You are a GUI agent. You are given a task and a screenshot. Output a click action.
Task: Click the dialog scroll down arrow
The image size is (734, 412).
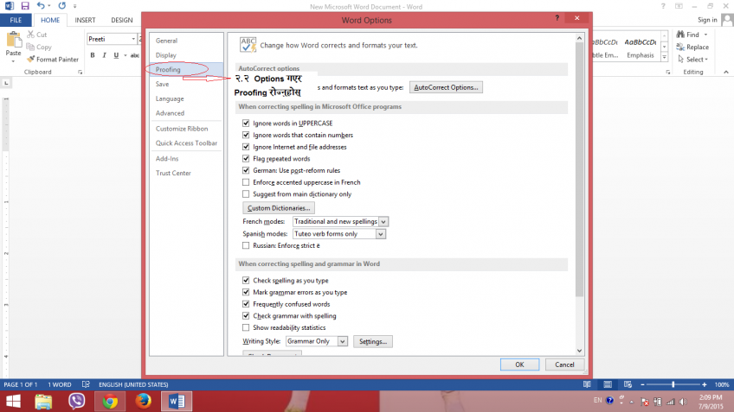(580, 351)
